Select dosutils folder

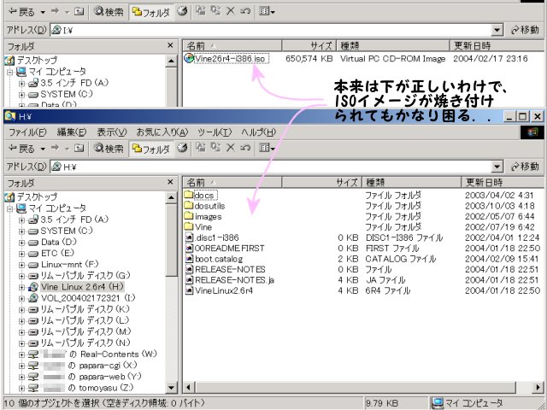[x=205, y=206]
